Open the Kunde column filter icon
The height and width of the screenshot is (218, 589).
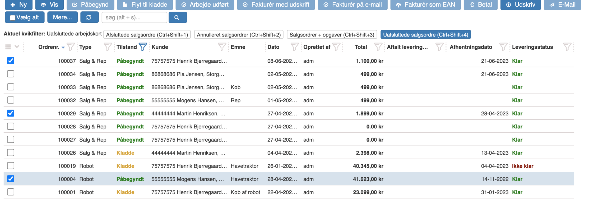tap(222, 47)
